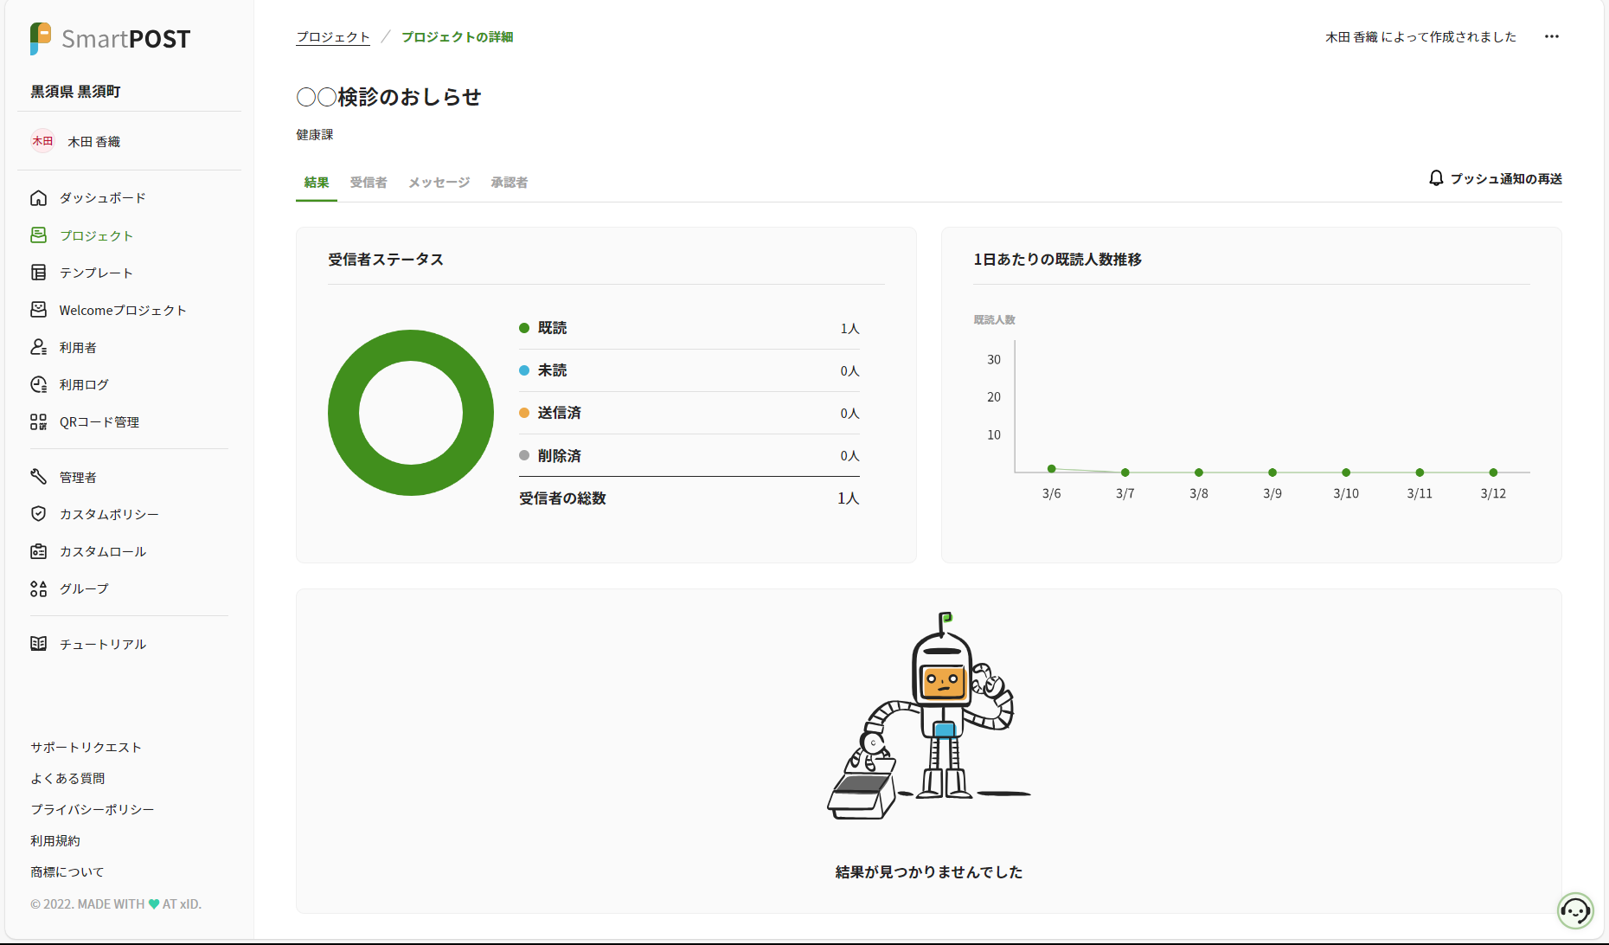Screen dimensions: 1609x945
Task: Switch to the メッセージ tab
Action: (x=439, y=183)
